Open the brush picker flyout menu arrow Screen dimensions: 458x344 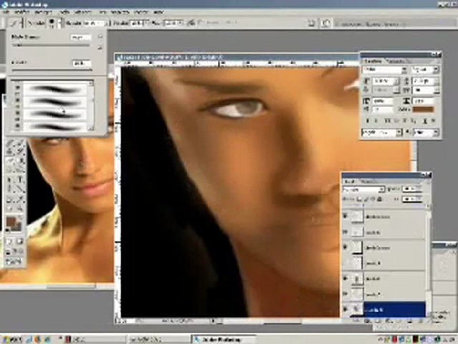coord(100,37)
